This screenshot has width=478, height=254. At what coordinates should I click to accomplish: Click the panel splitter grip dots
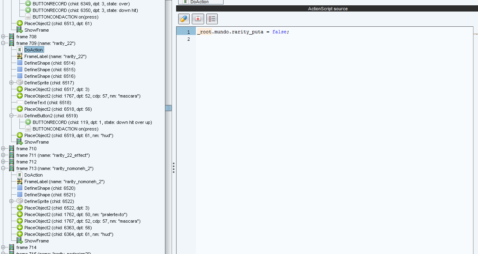coord(174,168)
